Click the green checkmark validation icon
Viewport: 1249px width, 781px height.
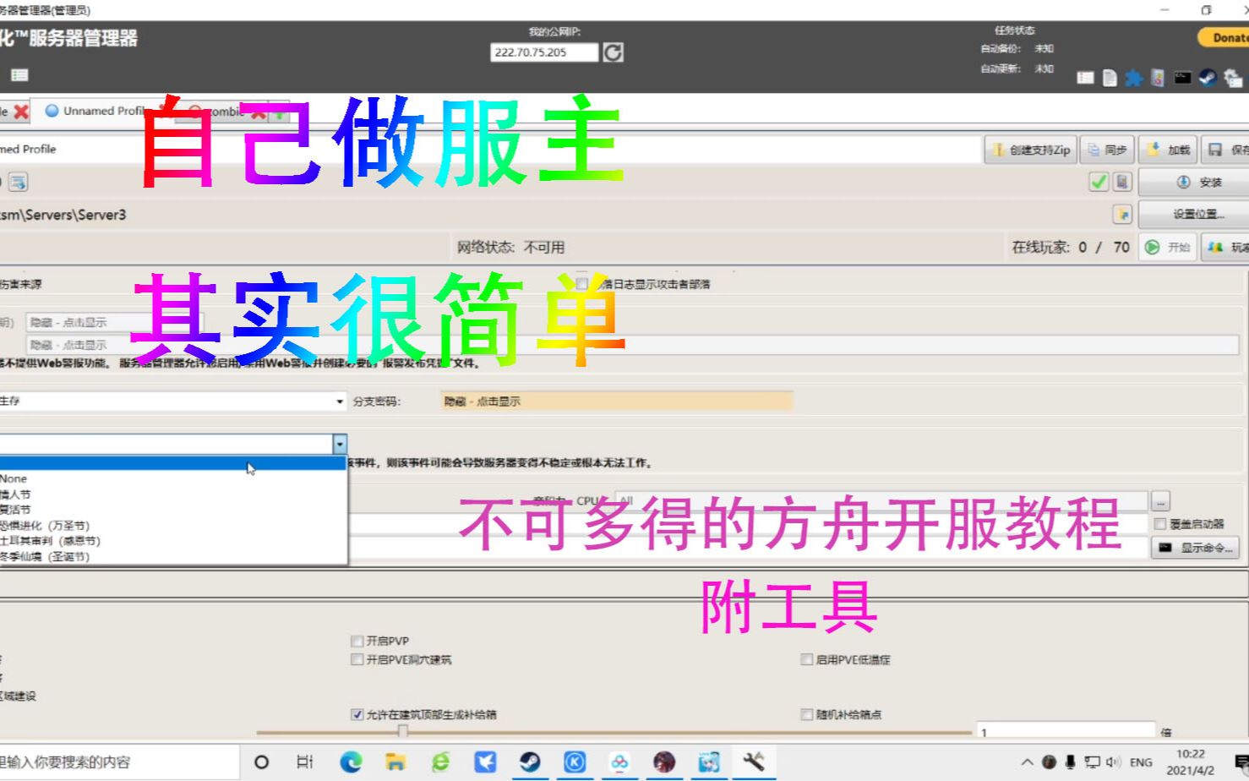click(x=1099, y=182)
